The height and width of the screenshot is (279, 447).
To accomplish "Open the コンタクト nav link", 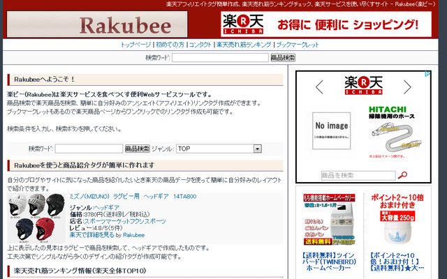I will pyautogui.click(x=200, y=45).
